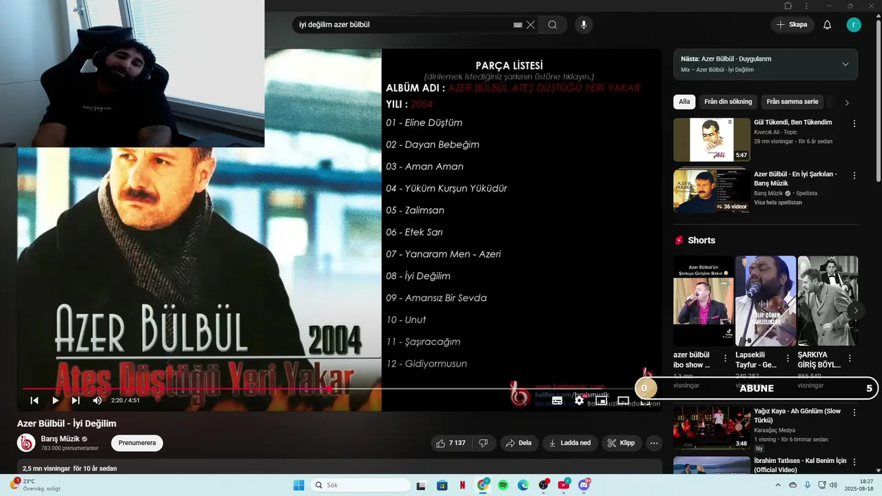Switch to miniplayer mode
Screen dimensions: 882x496
point(601,400)
